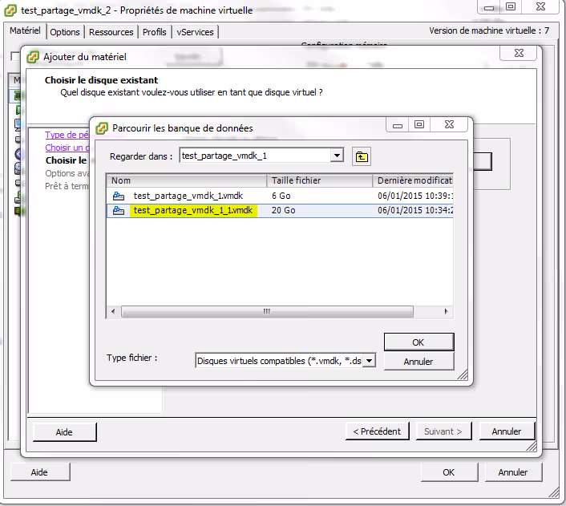Switch to the Options tab
Image resolution: width=566 pixels, height=506 pixels.
[x=65, y=32]
